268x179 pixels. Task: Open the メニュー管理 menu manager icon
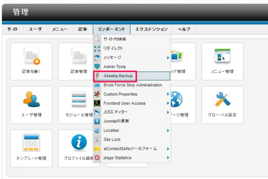pos(222,56)
